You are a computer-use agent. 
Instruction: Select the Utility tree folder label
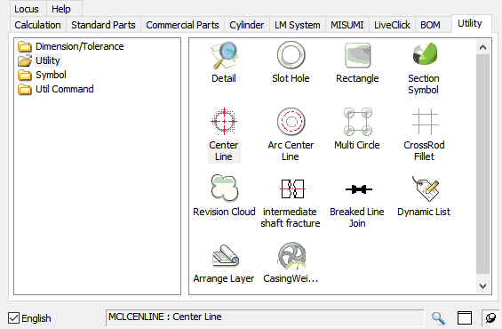click(48, 60)
